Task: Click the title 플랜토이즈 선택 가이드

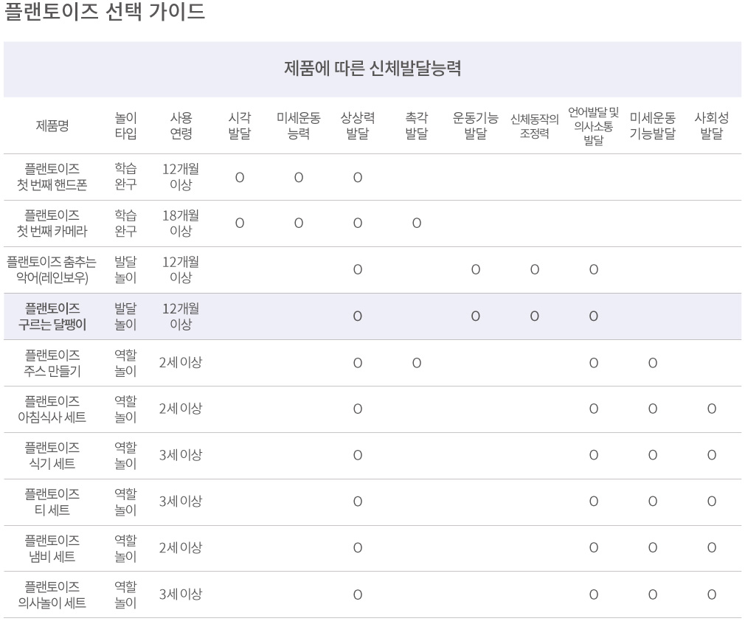Action: pyautogui.click(x=105, y=11)
